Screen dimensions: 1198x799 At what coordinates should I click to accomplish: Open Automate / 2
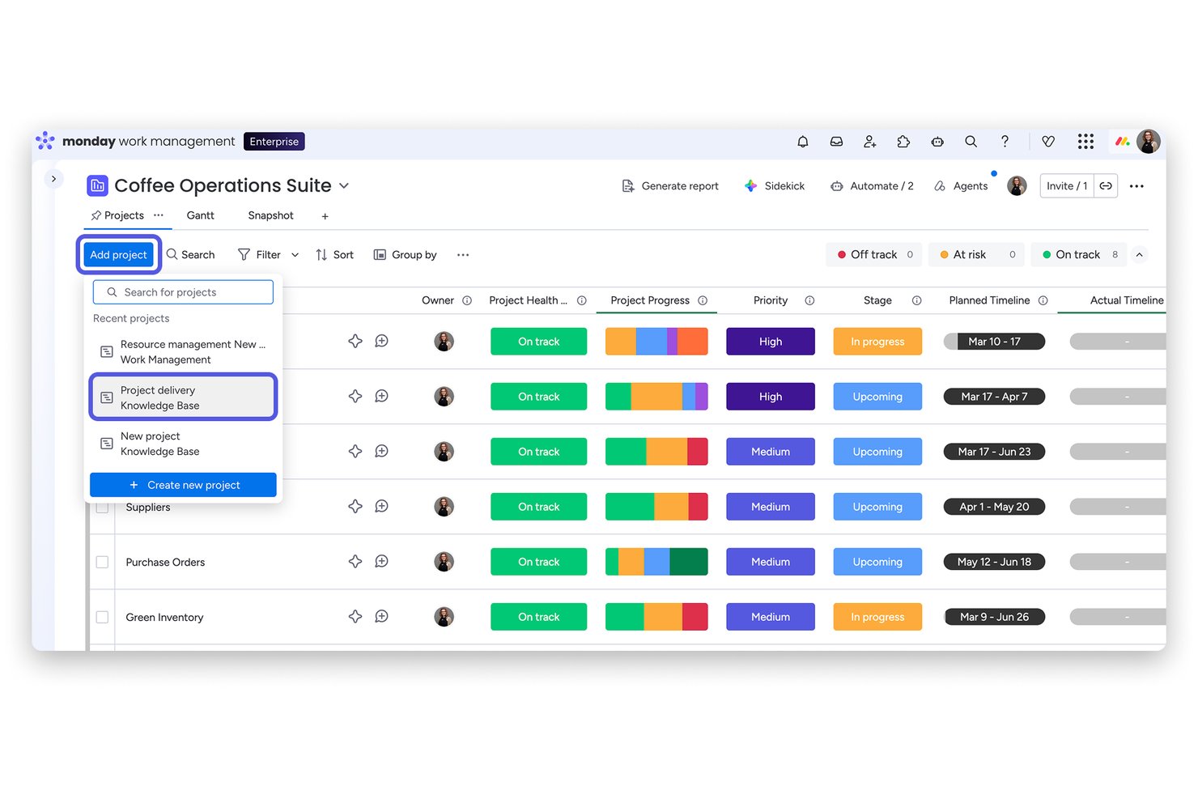[x=872, y=186]
